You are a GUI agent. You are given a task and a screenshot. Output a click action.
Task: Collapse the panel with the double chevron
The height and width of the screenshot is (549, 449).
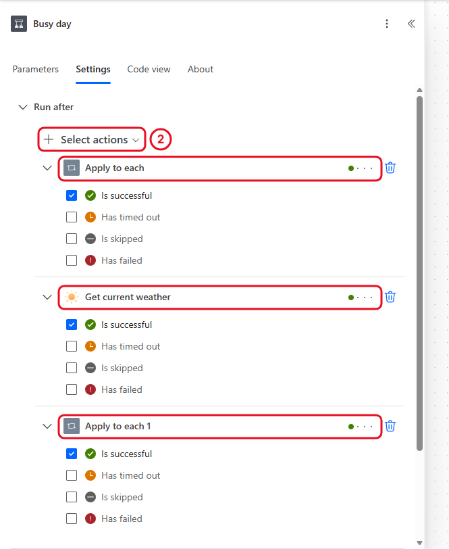tap(411, 24)
